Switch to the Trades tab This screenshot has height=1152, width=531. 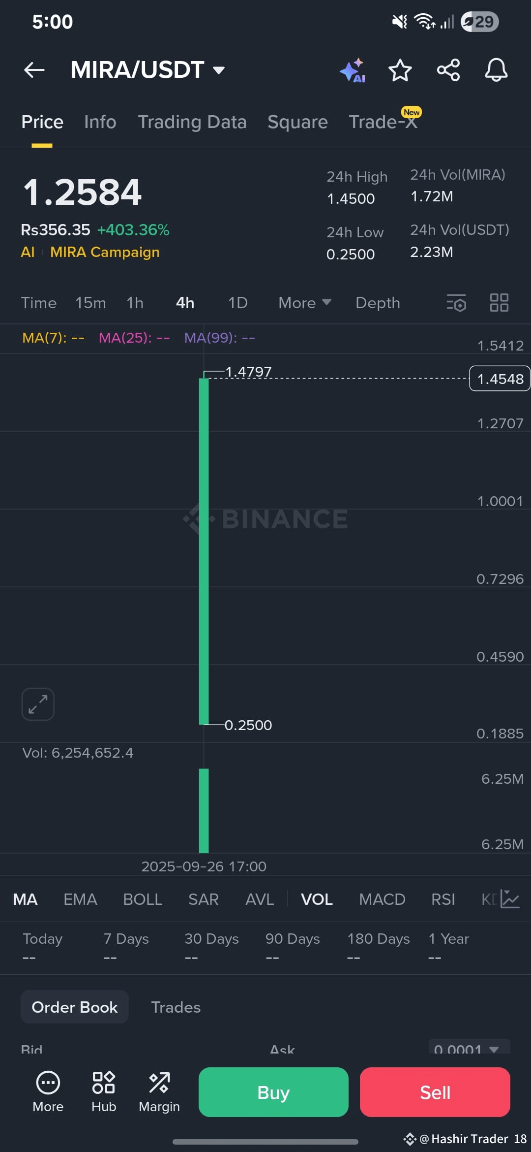coord(176,1007)
